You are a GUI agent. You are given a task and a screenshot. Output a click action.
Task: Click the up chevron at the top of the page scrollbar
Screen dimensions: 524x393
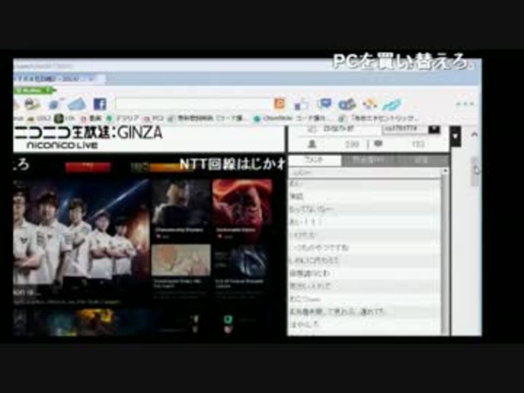click(x=474, y=134)
